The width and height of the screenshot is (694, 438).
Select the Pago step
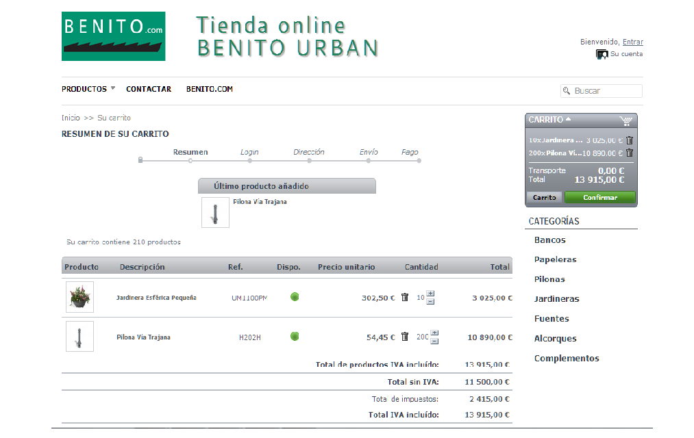click(x=410, y=152)
